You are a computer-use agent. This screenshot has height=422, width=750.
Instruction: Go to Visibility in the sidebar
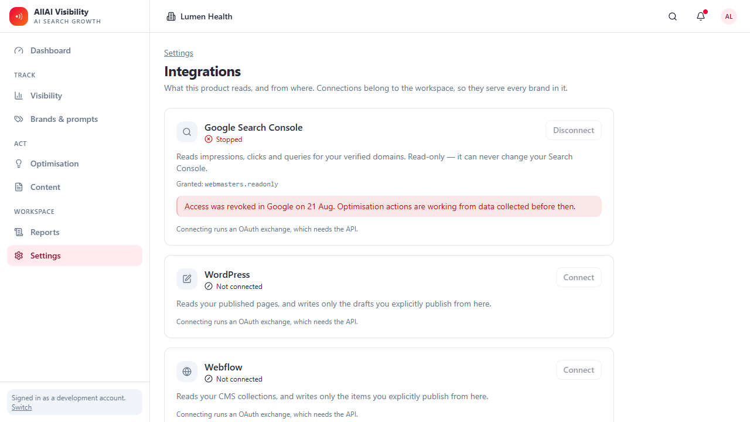(74, 96)
